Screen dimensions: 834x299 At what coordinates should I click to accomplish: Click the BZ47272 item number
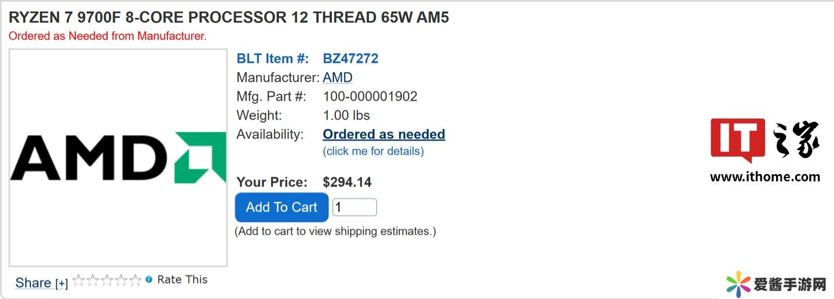(x=350, y=58)
